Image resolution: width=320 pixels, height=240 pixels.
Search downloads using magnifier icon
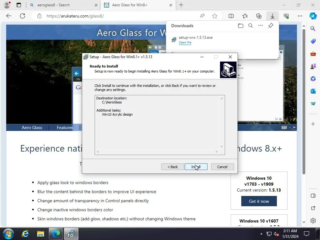[x=250, y=26]
